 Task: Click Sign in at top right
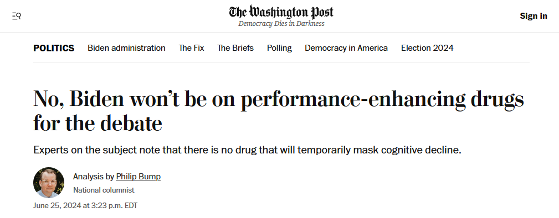point(534,16)
